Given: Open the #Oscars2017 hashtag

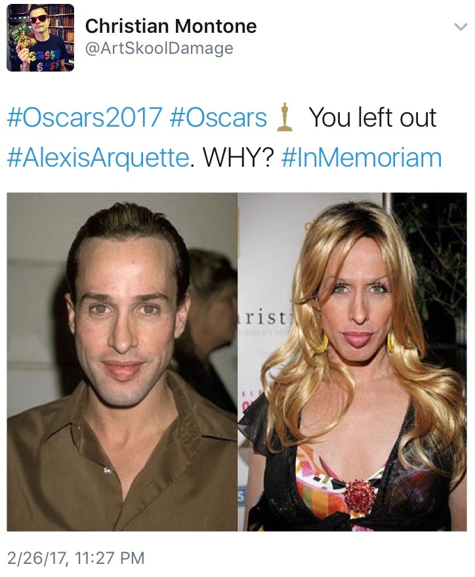Looking at the screenshot, I should click(x=85, y=118).
